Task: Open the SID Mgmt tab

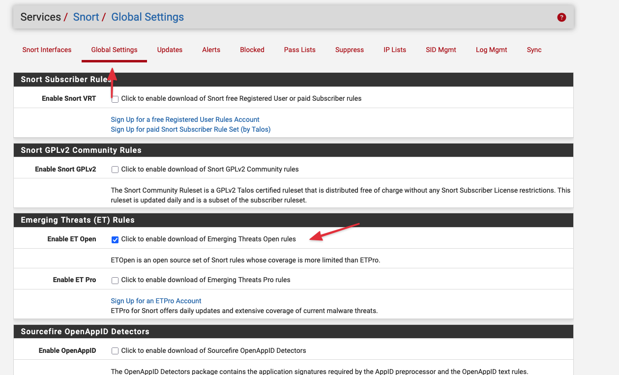Action: (441, 50)
